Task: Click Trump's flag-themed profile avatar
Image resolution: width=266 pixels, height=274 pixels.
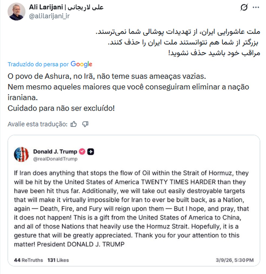Action: coord(22,155)
